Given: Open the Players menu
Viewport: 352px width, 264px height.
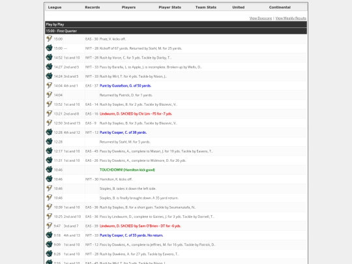Looking at the screenshot, I should [x=128, y=7].
